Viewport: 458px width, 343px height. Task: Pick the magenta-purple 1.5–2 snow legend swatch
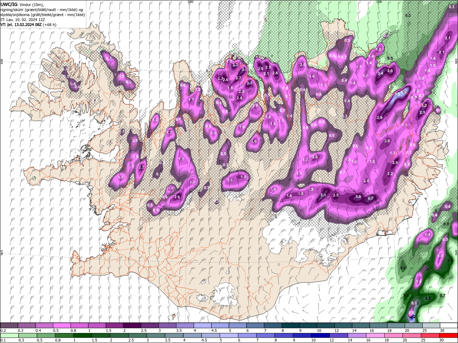coord(114,325)
